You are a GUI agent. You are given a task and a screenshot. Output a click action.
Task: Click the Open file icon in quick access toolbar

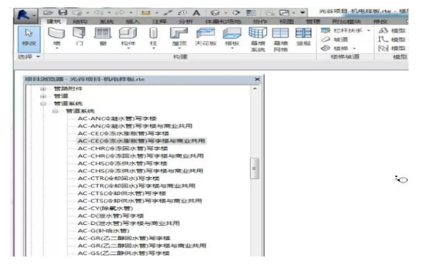[x=48, y=12]
